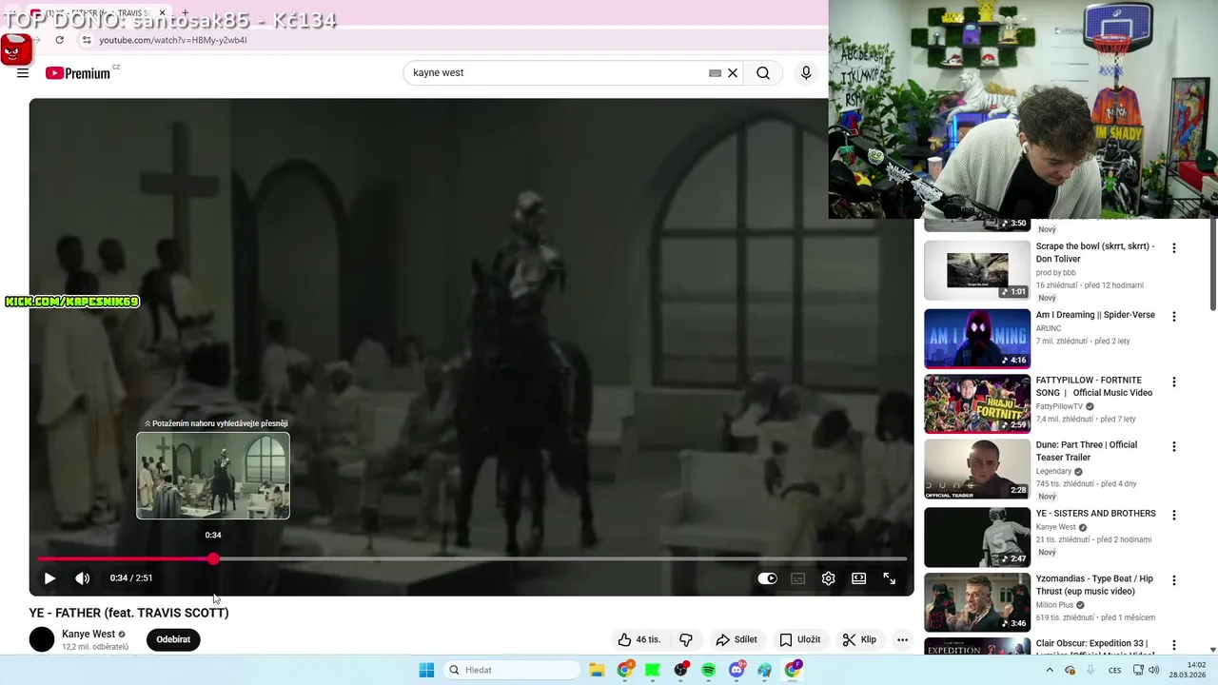Open File Explorer from taskbar

pos(597,670)
